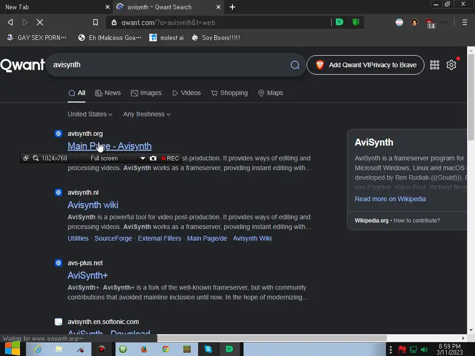Close the avisynth - Qwant Search tab
The height and width of the screenshot is (356, 475).
218,7
